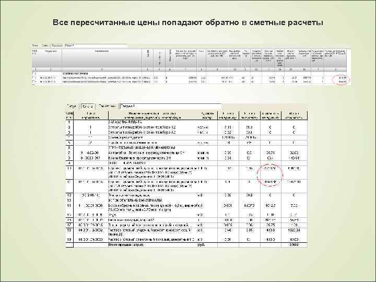Open the first tab above the upper table
This screenshot has width=376, height=282.
pos(35,45)
